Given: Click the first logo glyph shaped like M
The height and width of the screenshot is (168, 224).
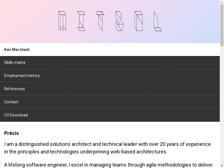Looking at the screenshot, I should [x=62, y=21].
